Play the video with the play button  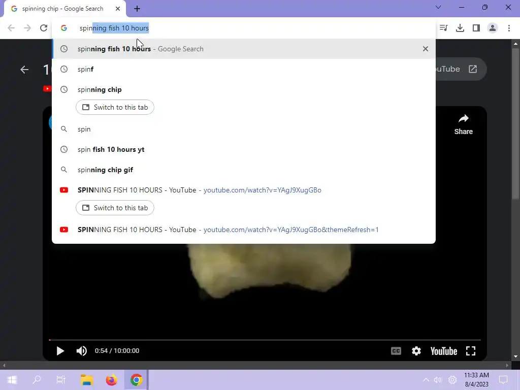coord(60,350)
